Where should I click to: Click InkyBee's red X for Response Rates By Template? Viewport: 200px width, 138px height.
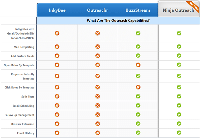pyautogui.click(x=57, y=76)
